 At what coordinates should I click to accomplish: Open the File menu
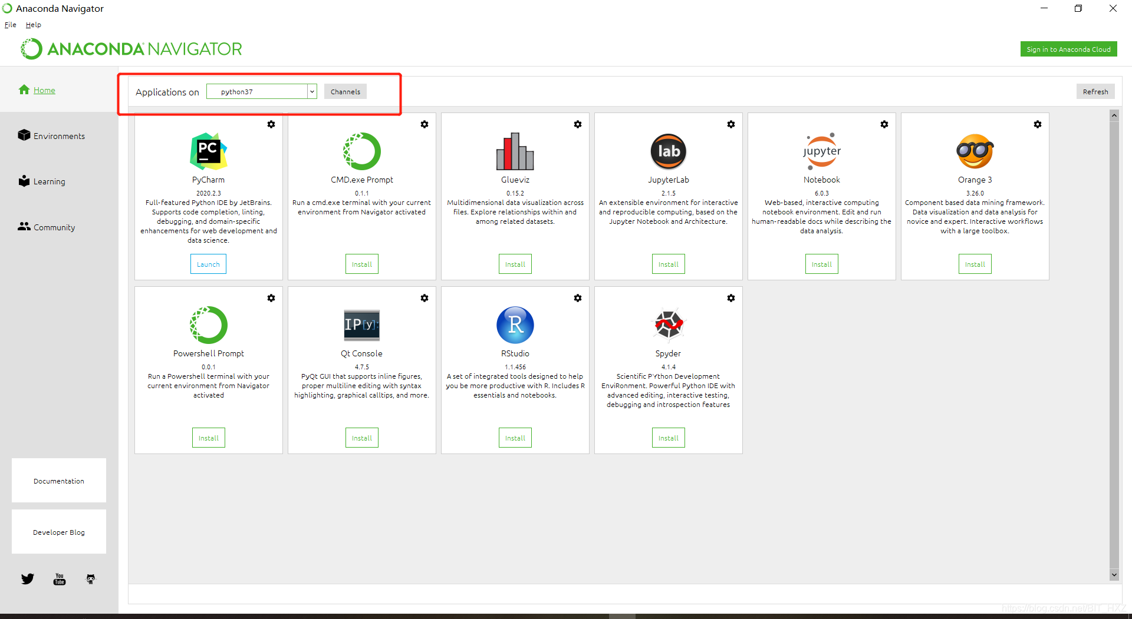point(10,25)
